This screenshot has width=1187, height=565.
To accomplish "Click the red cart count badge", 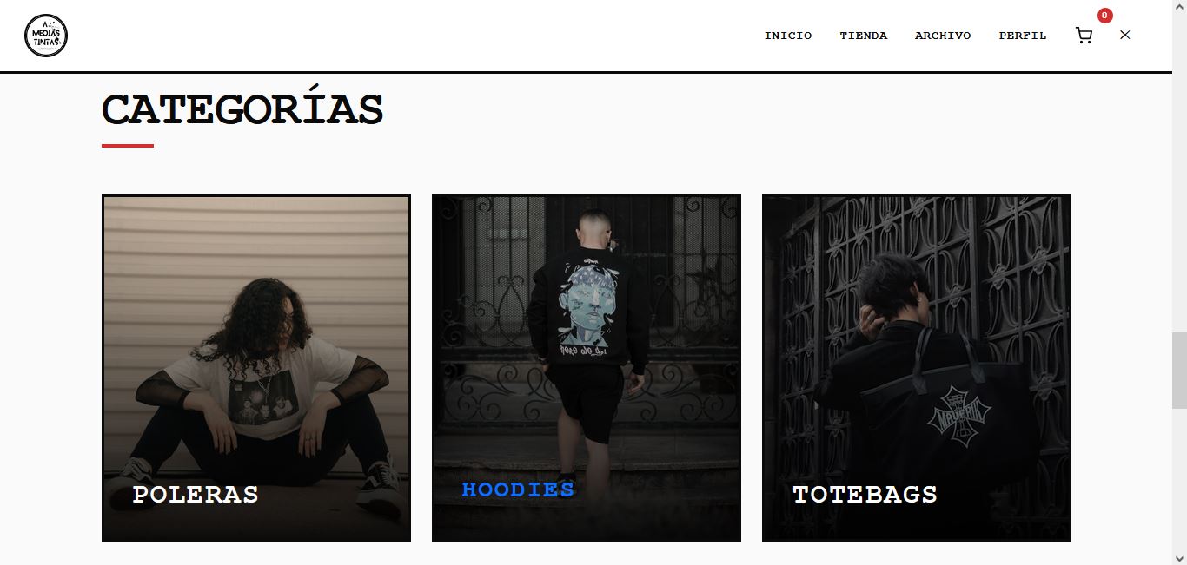I will pos(1104,16).
